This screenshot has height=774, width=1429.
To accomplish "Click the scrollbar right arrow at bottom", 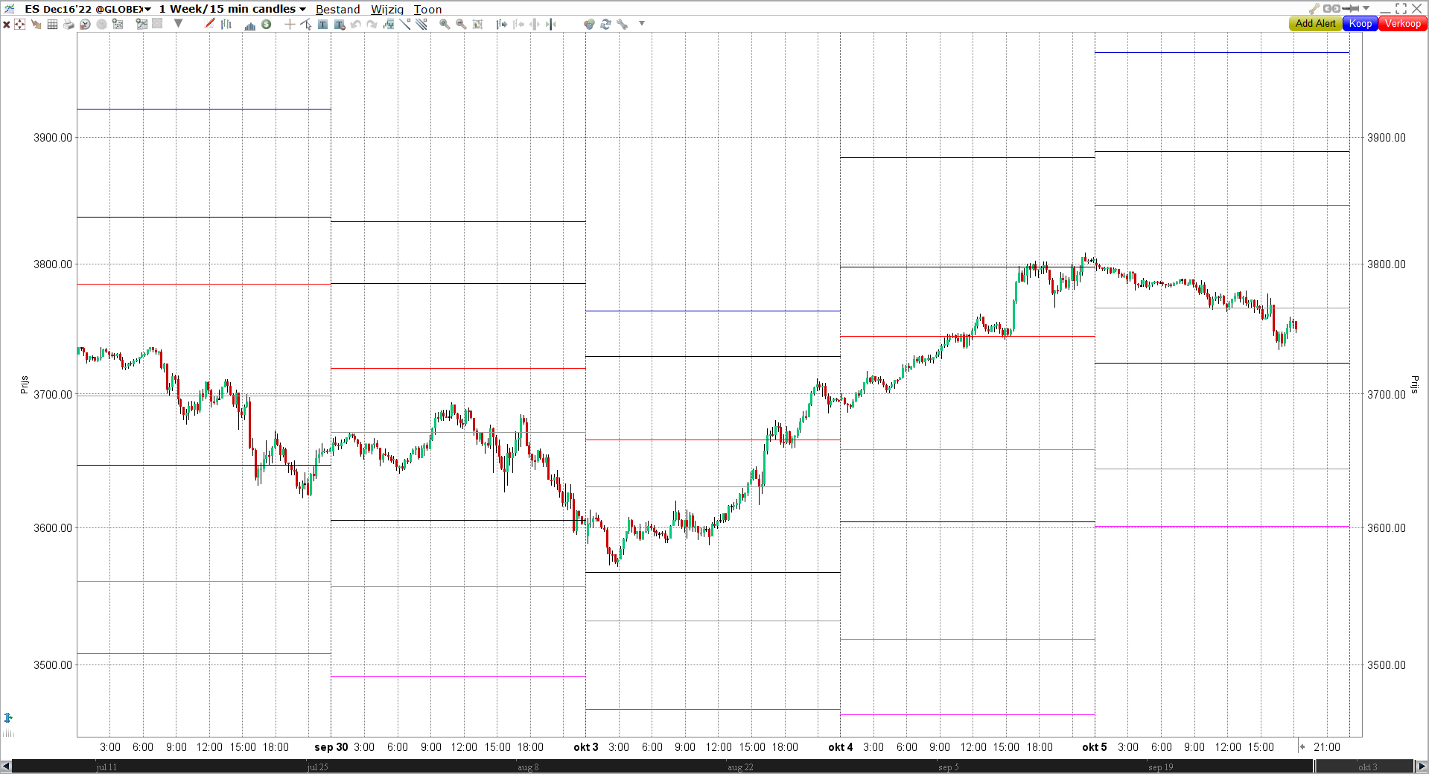I will [x=1422, y=767].
